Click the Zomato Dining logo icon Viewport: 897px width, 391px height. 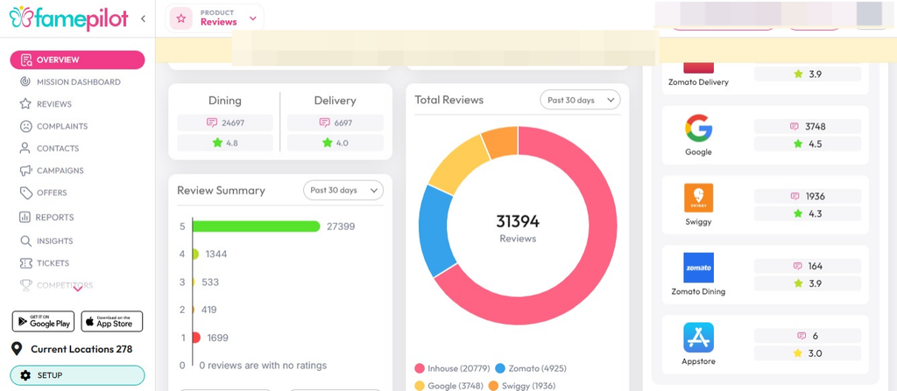pos(698,268)
